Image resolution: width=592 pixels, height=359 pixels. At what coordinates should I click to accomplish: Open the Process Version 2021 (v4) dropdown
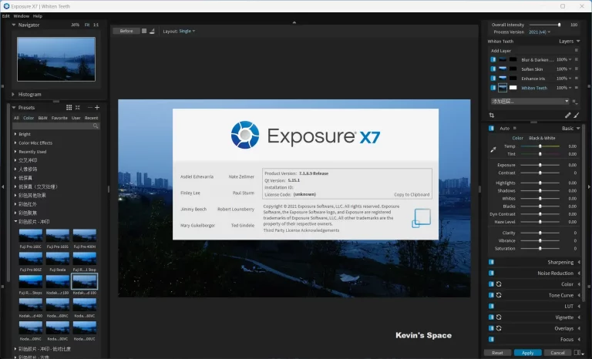pyautogui.click(x=540, y=32)
